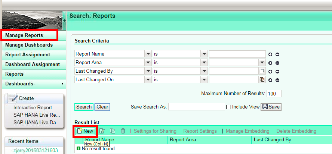Open operator dropdown for Last Changed By
This screenshot has width=332, height=154.
pos(204,71)
